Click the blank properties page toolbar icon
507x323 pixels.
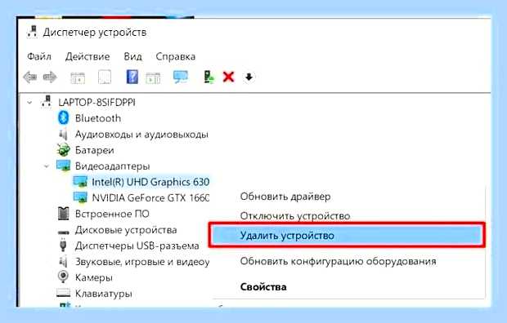[x=105, y=77]
